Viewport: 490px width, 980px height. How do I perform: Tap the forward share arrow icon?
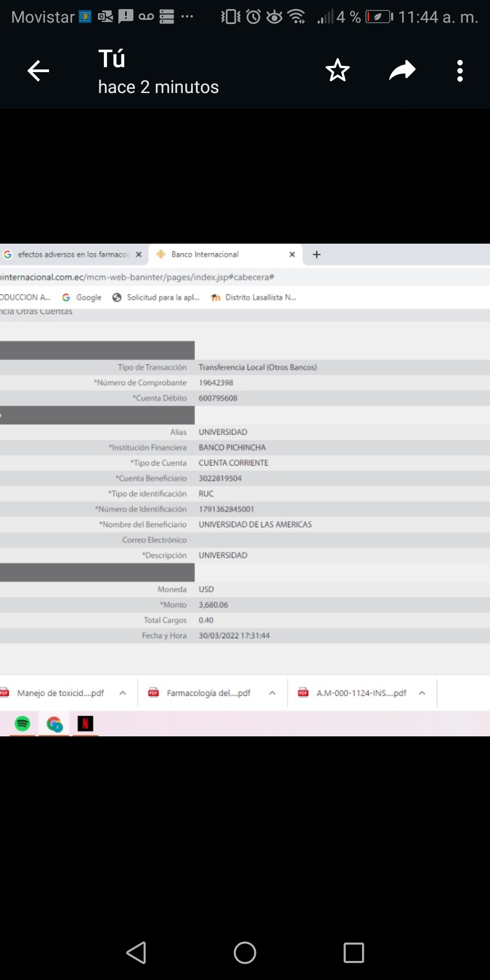(x=402, y=70)
